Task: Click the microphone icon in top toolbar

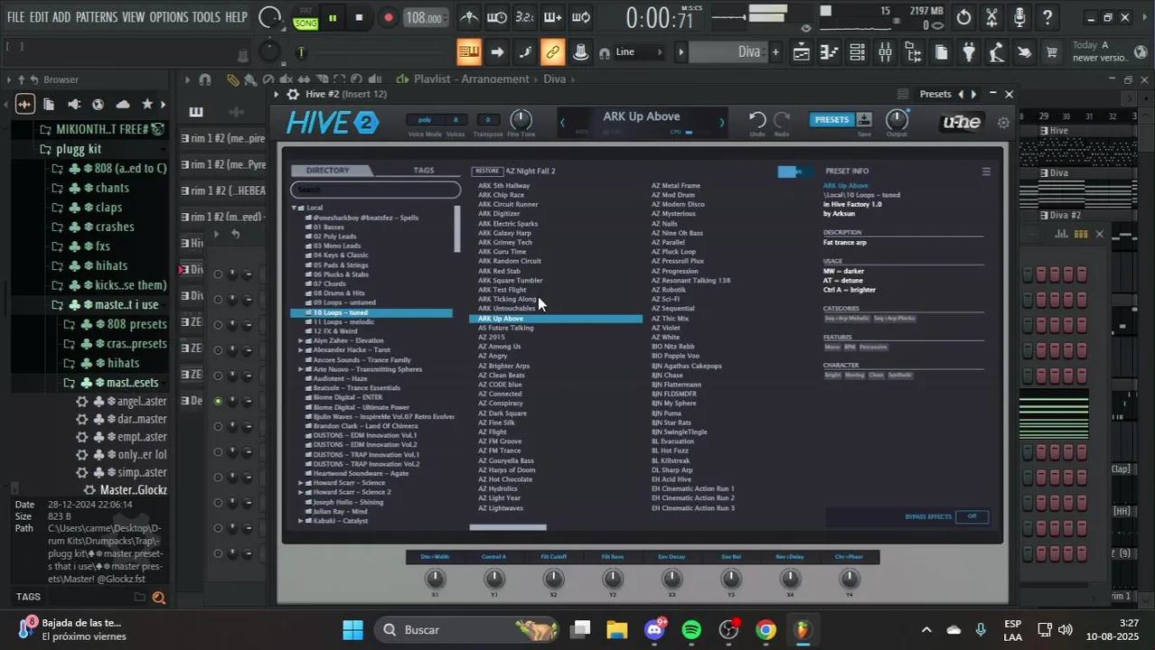Action: pyautogui.click(x=1019, y=17)
